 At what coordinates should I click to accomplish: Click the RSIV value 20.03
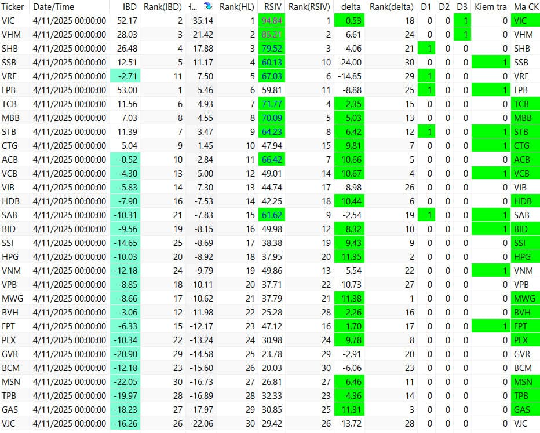click(272, 368)
